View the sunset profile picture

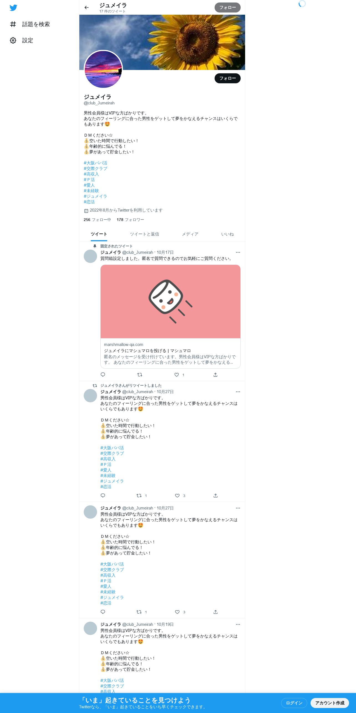pyautogui.click(x=103, y=69)
